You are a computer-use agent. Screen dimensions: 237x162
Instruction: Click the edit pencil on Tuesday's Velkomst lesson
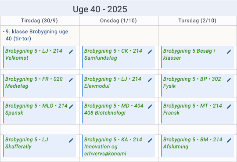click(x=71, y=52)
